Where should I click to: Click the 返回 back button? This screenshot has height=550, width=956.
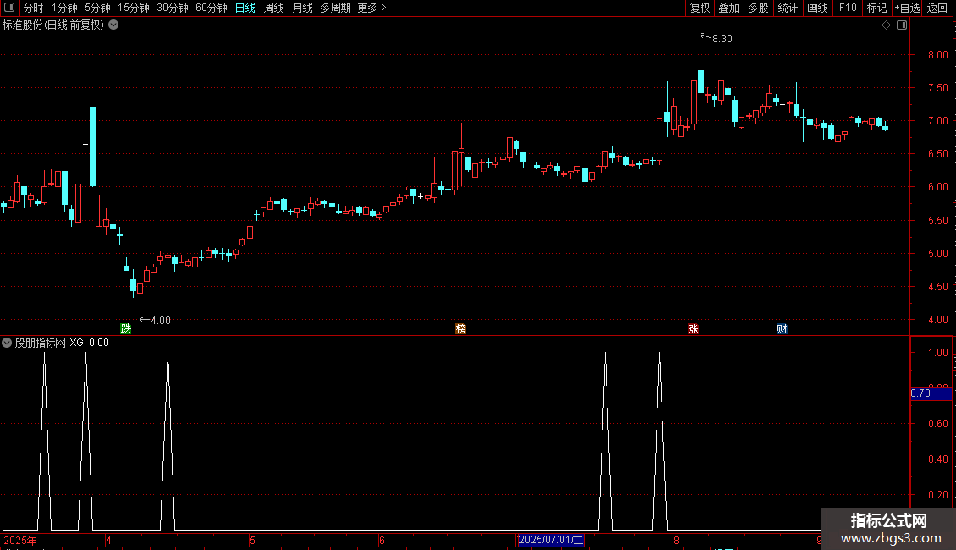pyautogui.click(x=937, y=8)
